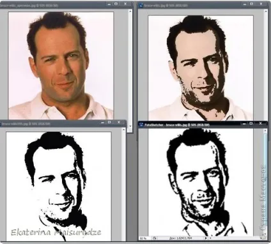Click scroll-up arrow in FotoSketcher window
This screenshot has width=271, height=244.
[265, 131]
